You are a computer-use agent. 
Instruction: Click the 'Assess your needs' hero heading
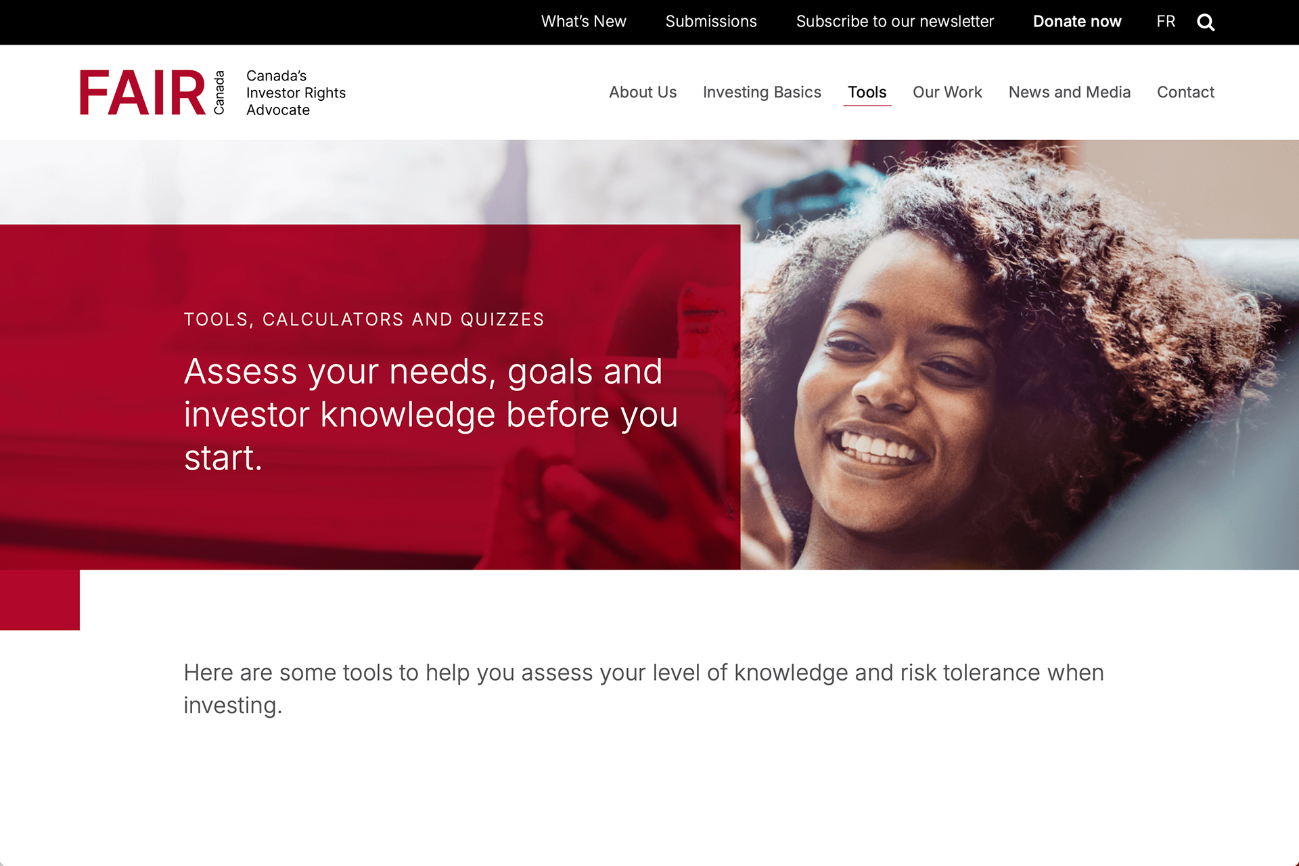tap(430, 414)
